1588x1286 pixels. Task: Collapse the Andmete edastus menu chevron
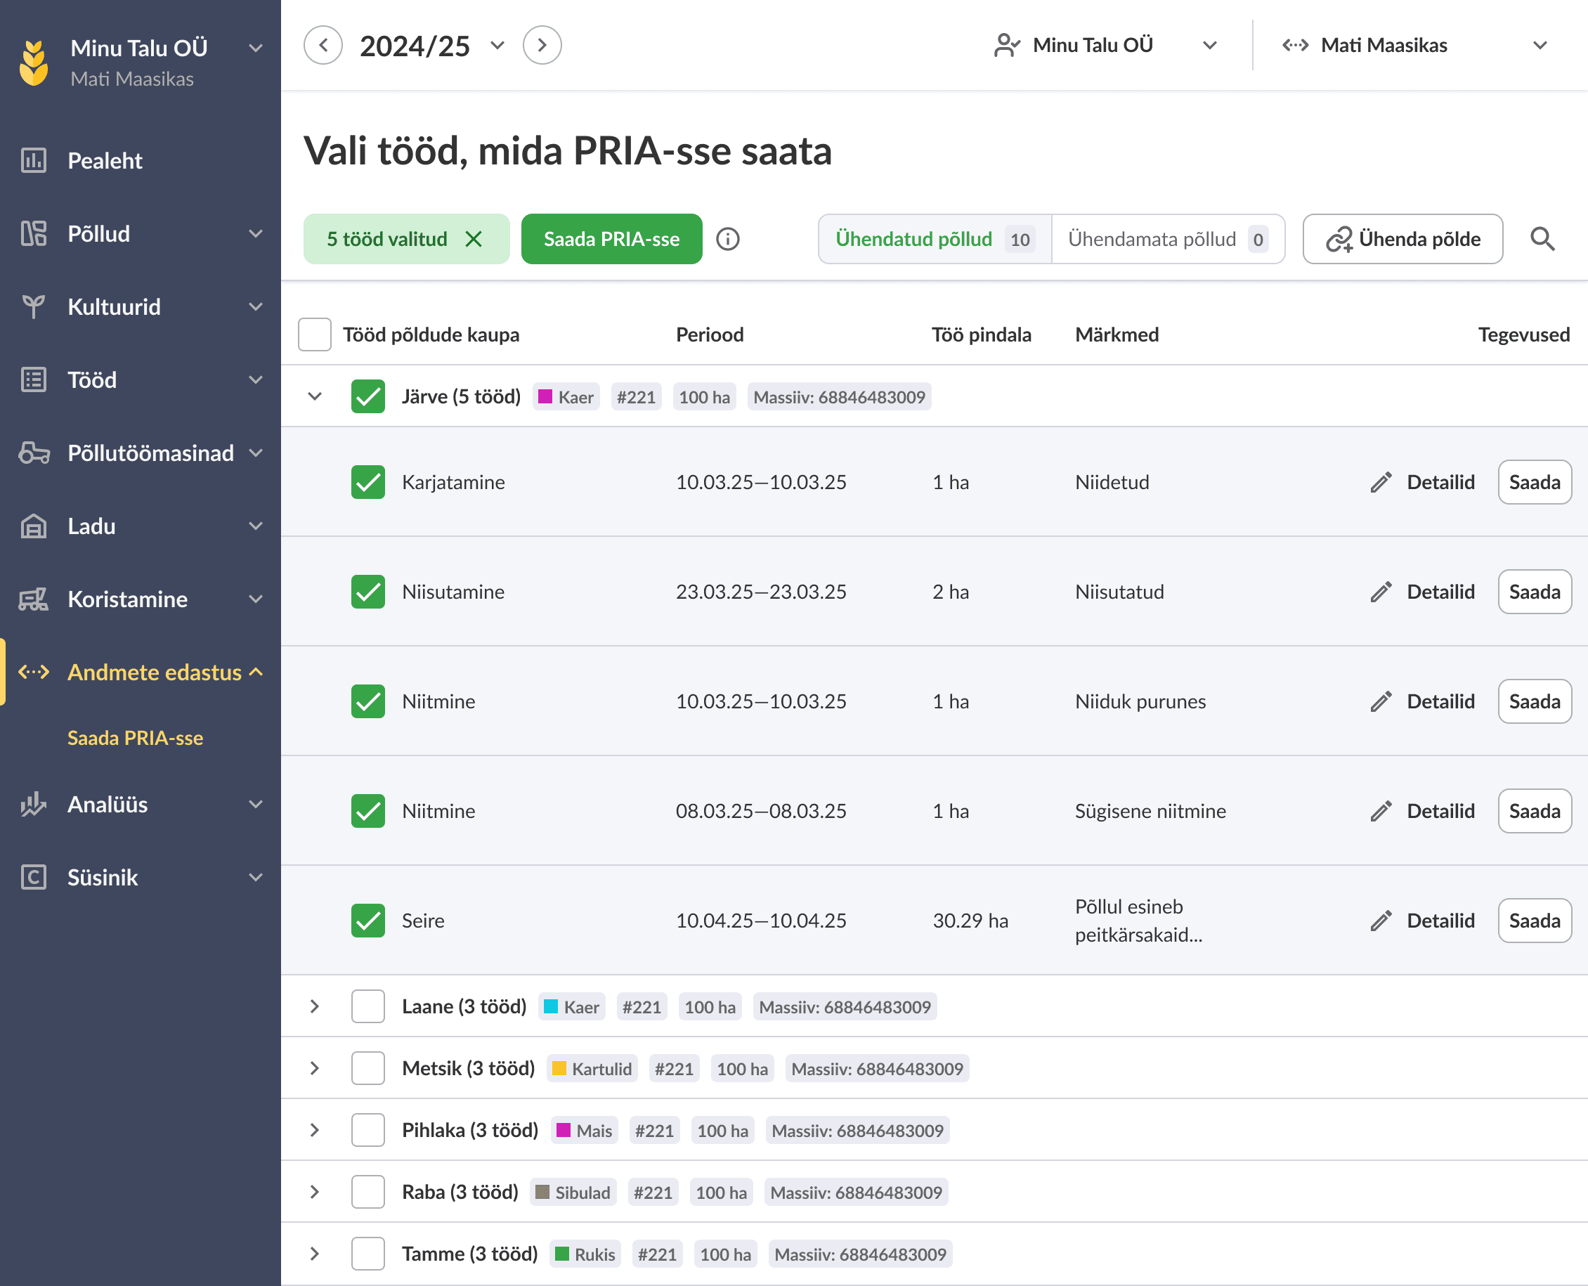(256, 672)
